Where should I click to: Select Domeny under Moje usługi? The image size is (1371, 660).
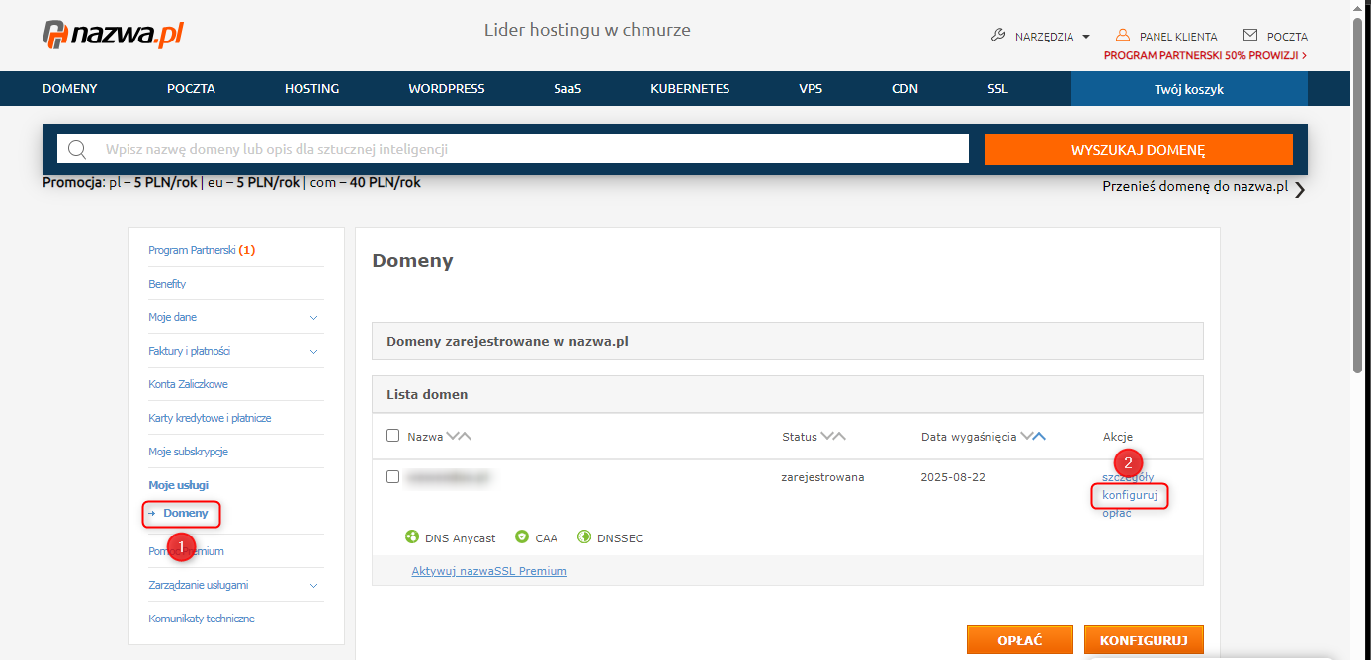click(185, 514)
